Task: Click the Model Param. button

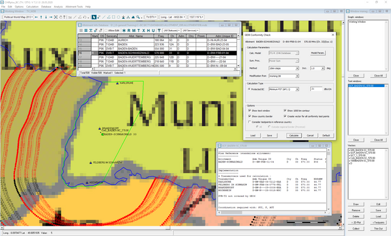Action: (x=318, y=53)
